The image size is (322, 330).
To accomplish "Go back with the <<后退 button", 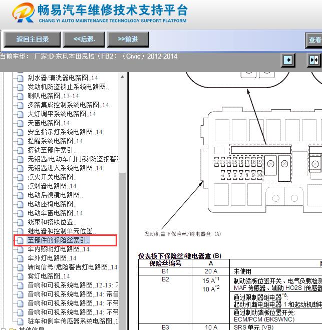I will click(84, 39).
